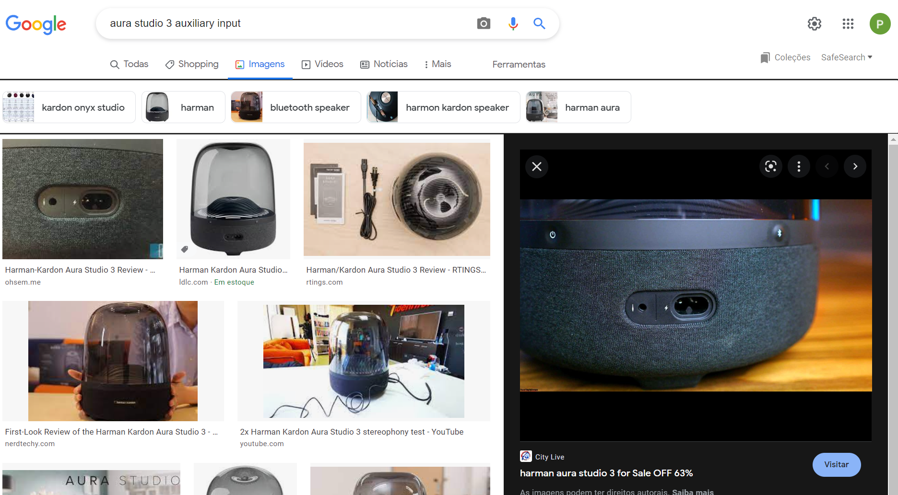Screen dimensions: 898x495
Task: Open the YouTube stereophony test thumbnail
Action: coord(364,361)
